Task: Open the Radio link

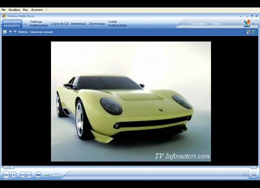Action: click(x=217, y=23)
